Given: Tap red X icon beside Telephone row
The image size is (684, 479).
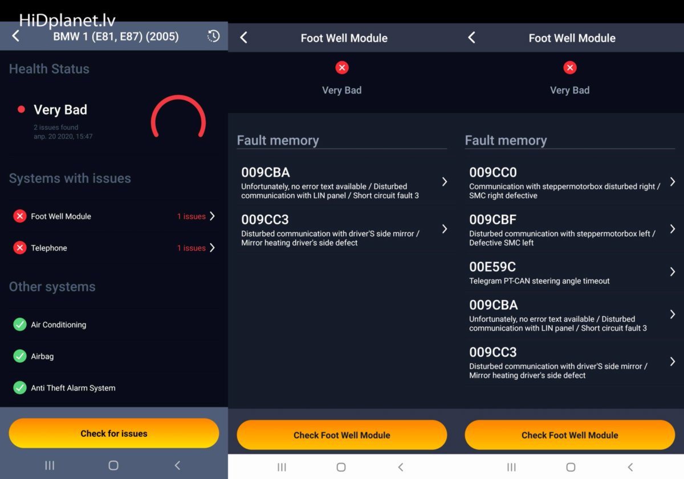Looking at the screenshot, I should point(20,248).
